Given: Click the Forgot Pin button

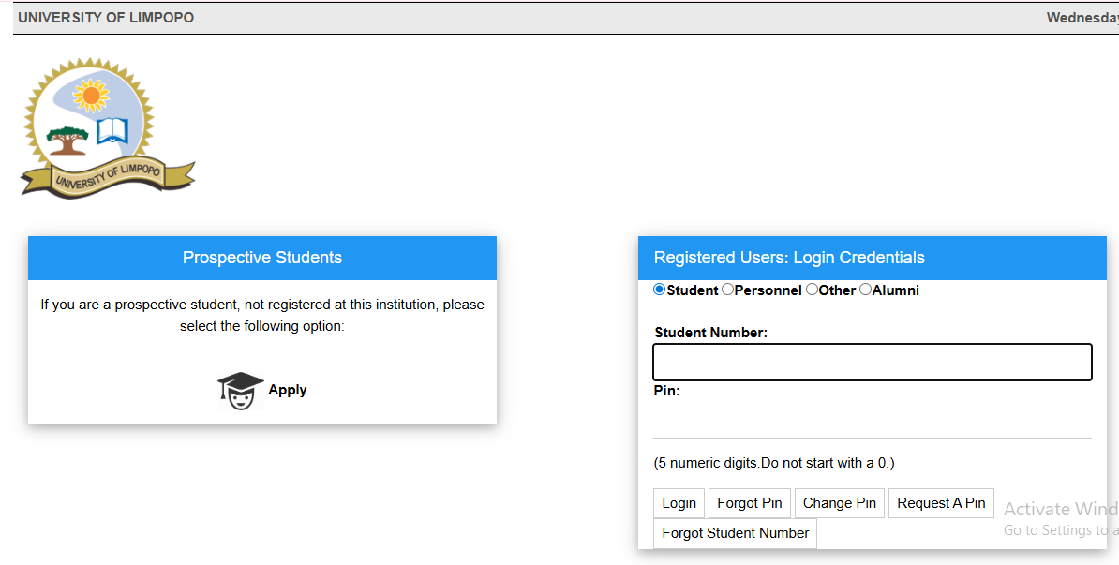Looking at the screenshot, I should [x=750, y=503].
